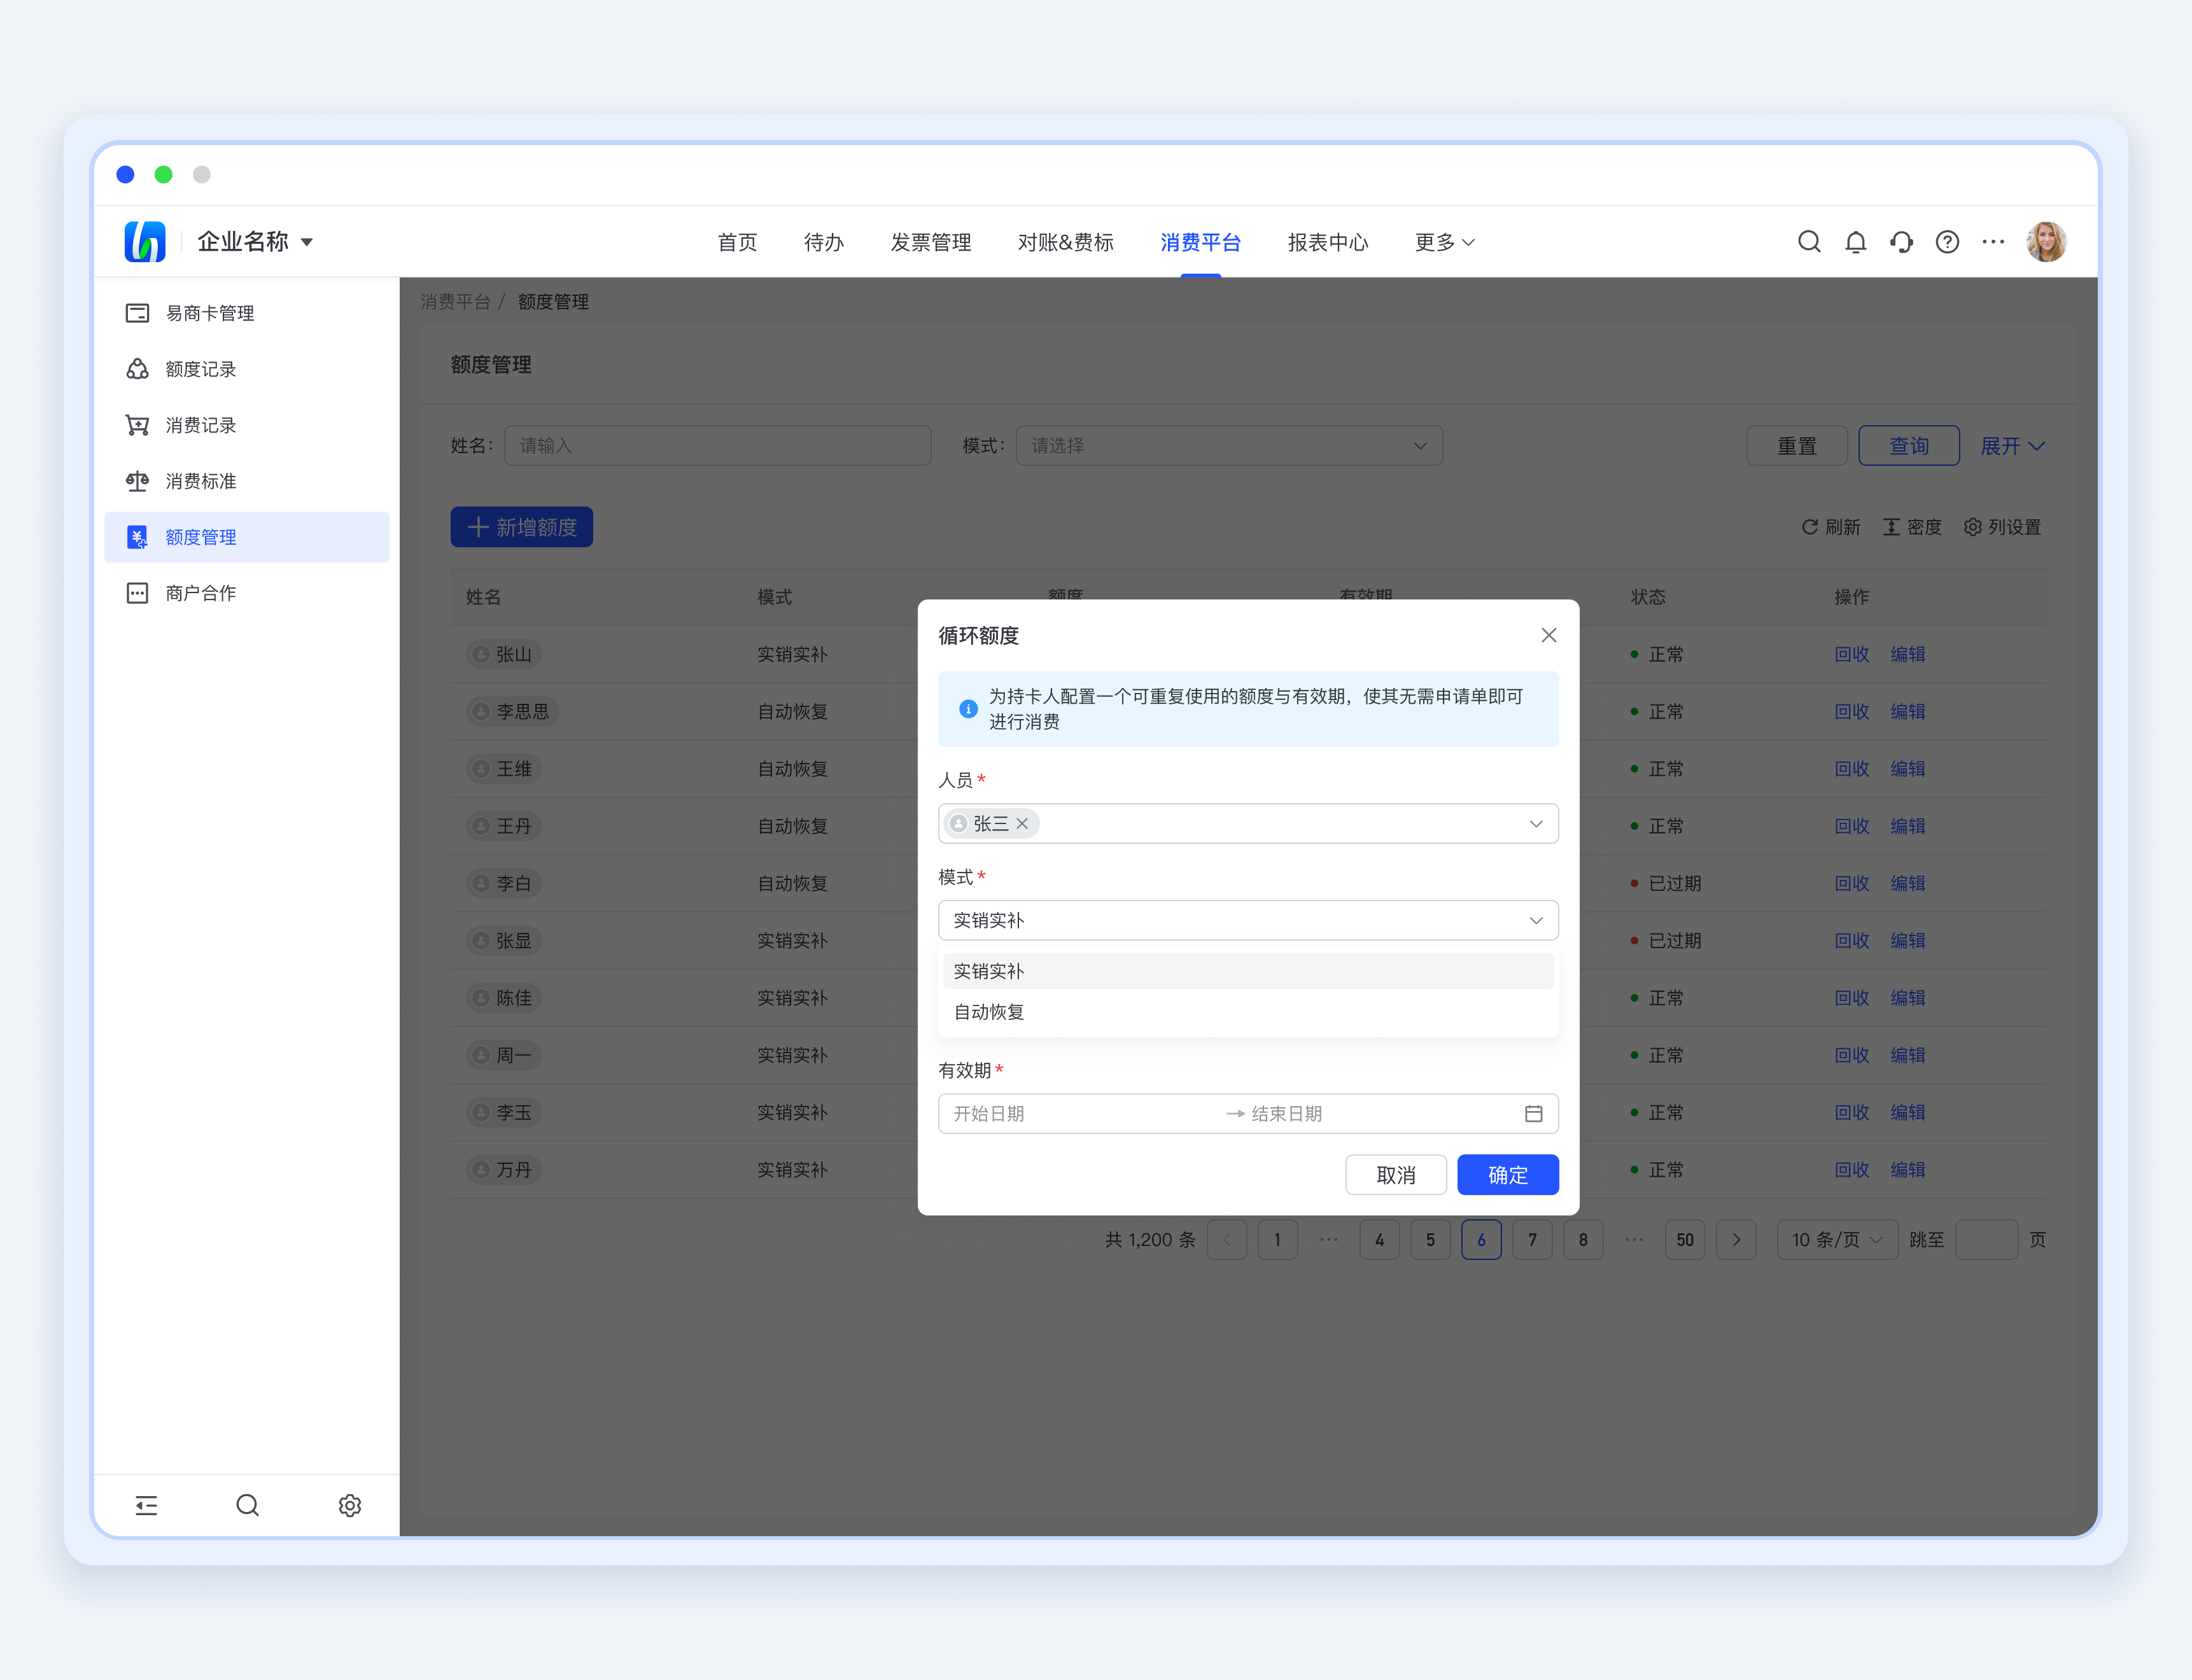
Task: Open settings gear at sidebar bottom
Action: pyautogui.click(x=349, y=1505)
